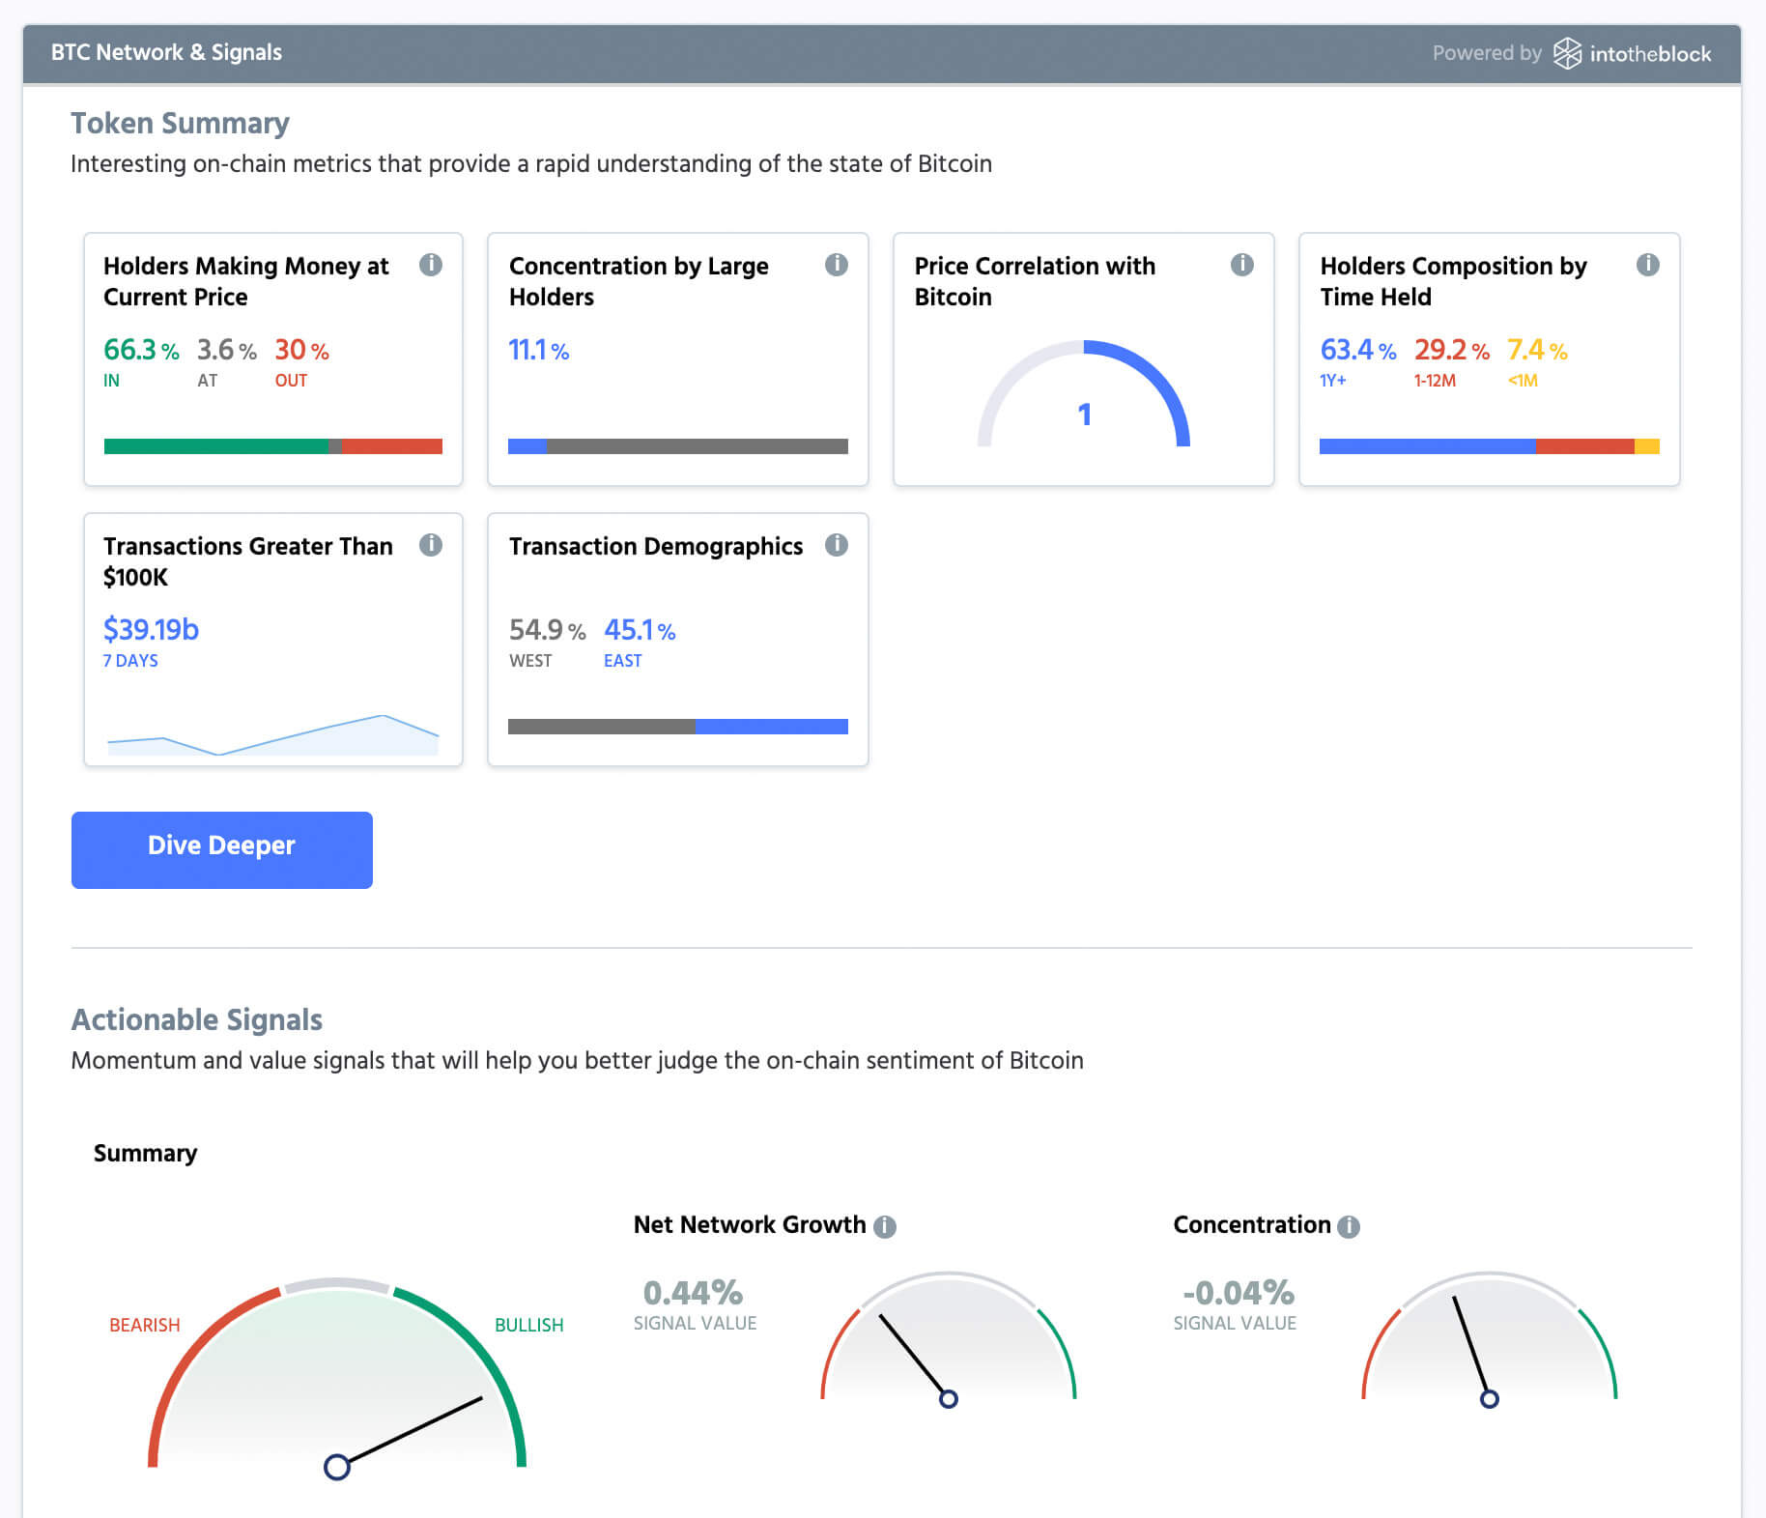This screenshot has width=1766, height=1518.
Task: Click the info icon on Transactions Greater Than $100K
Action: pyautogui.click(x=431, y=545)
